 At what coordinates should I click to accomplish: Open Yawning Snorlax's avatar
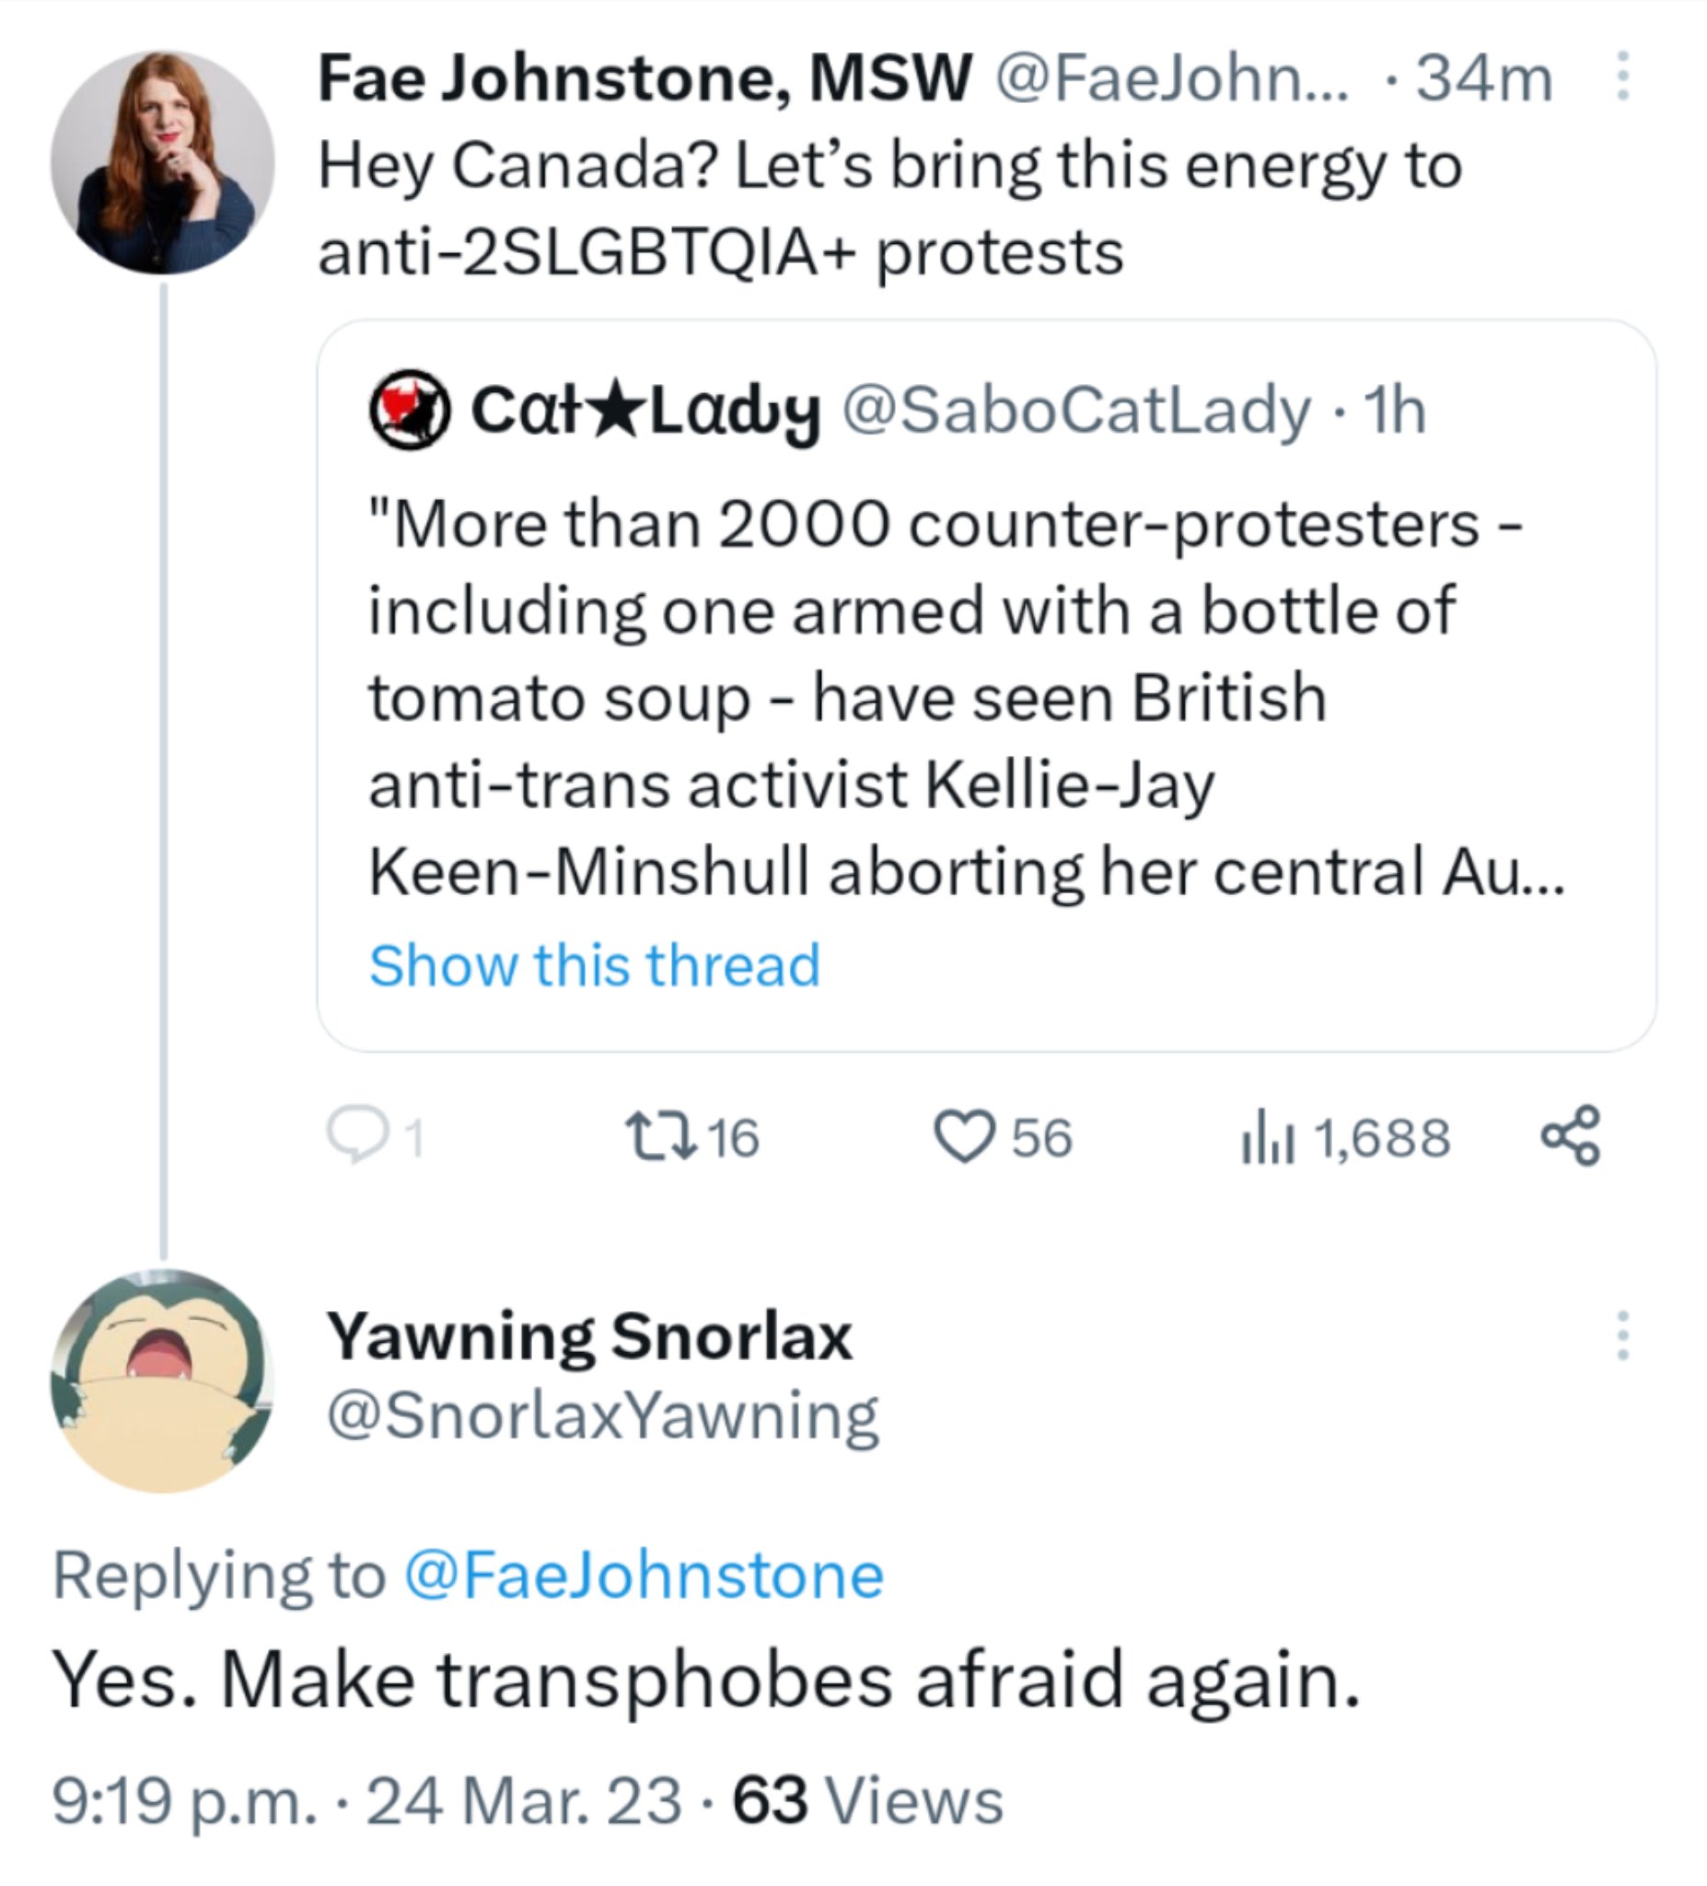pyautogui.click(x=162, y=1380)
